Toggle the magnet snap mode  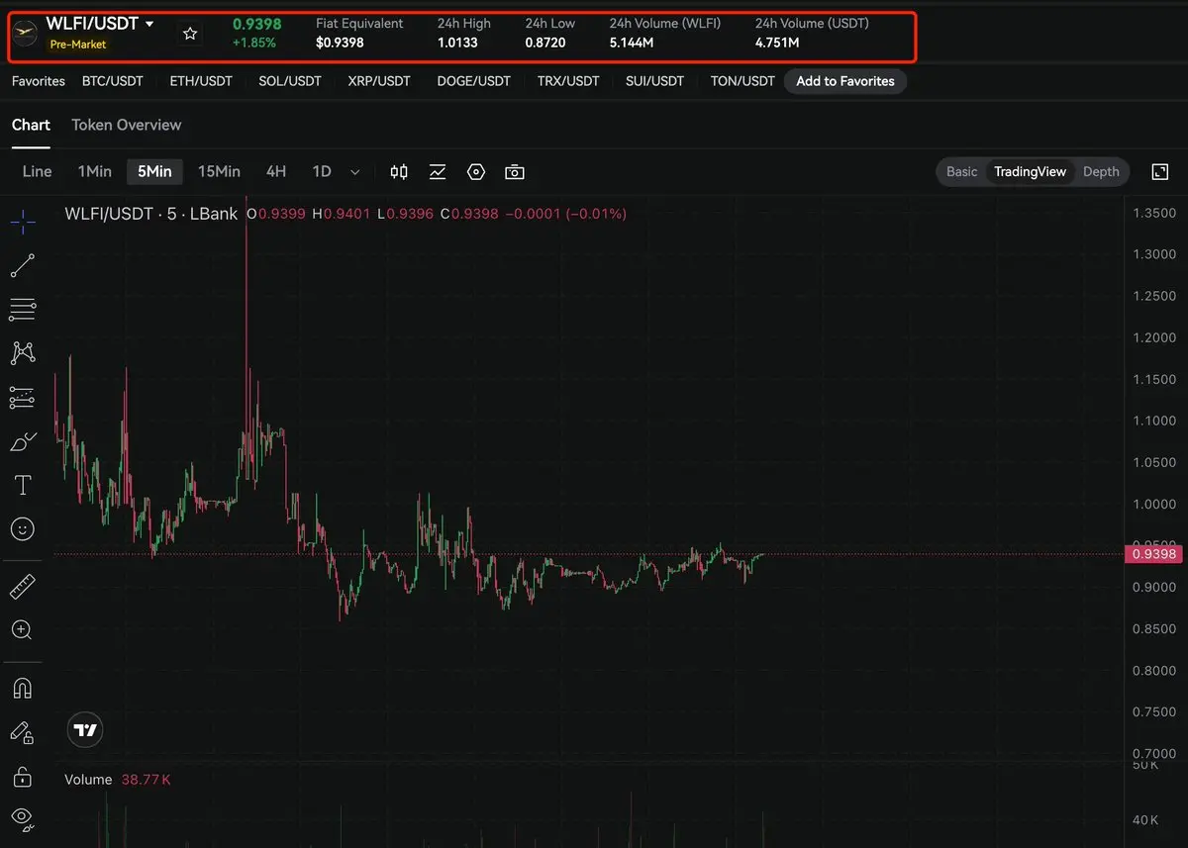[23, 688]
